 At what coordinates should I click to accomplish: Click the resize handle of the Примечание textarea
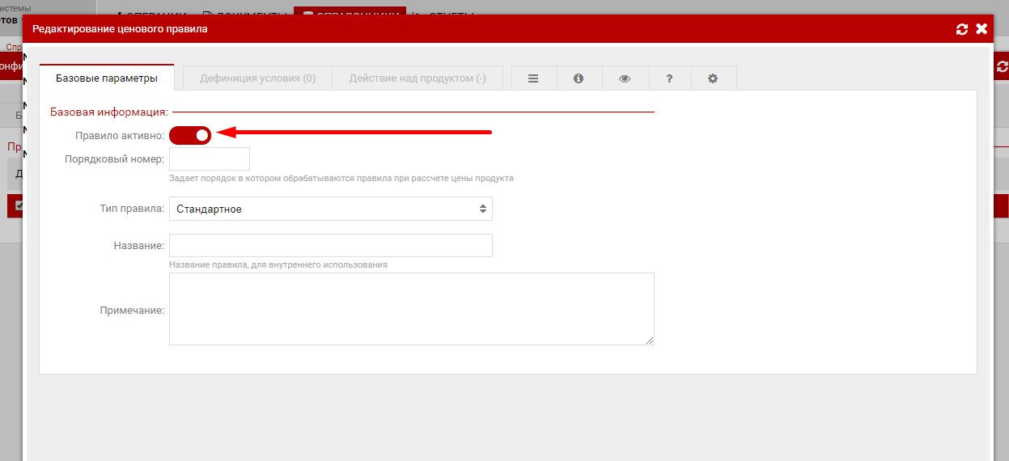(x=650, y=340)
